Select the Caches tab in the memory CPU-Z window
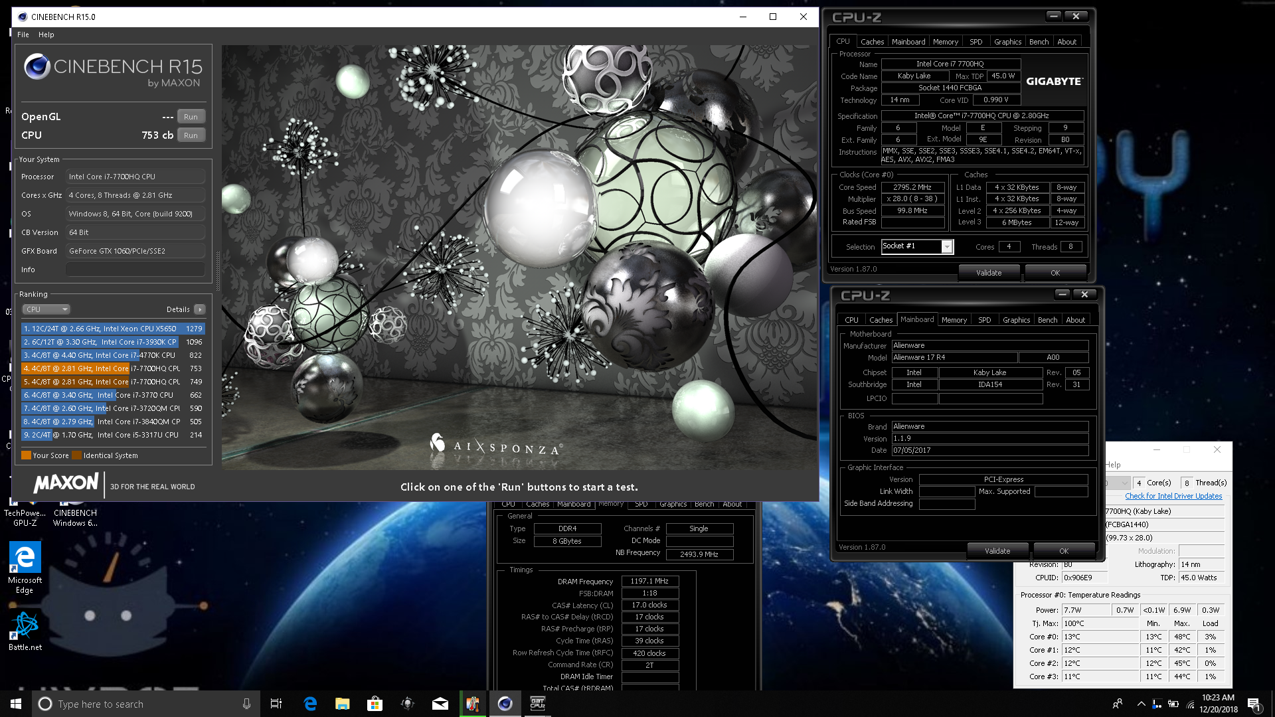Viewport: 1275px width, 717px height. tap(537, 505)
